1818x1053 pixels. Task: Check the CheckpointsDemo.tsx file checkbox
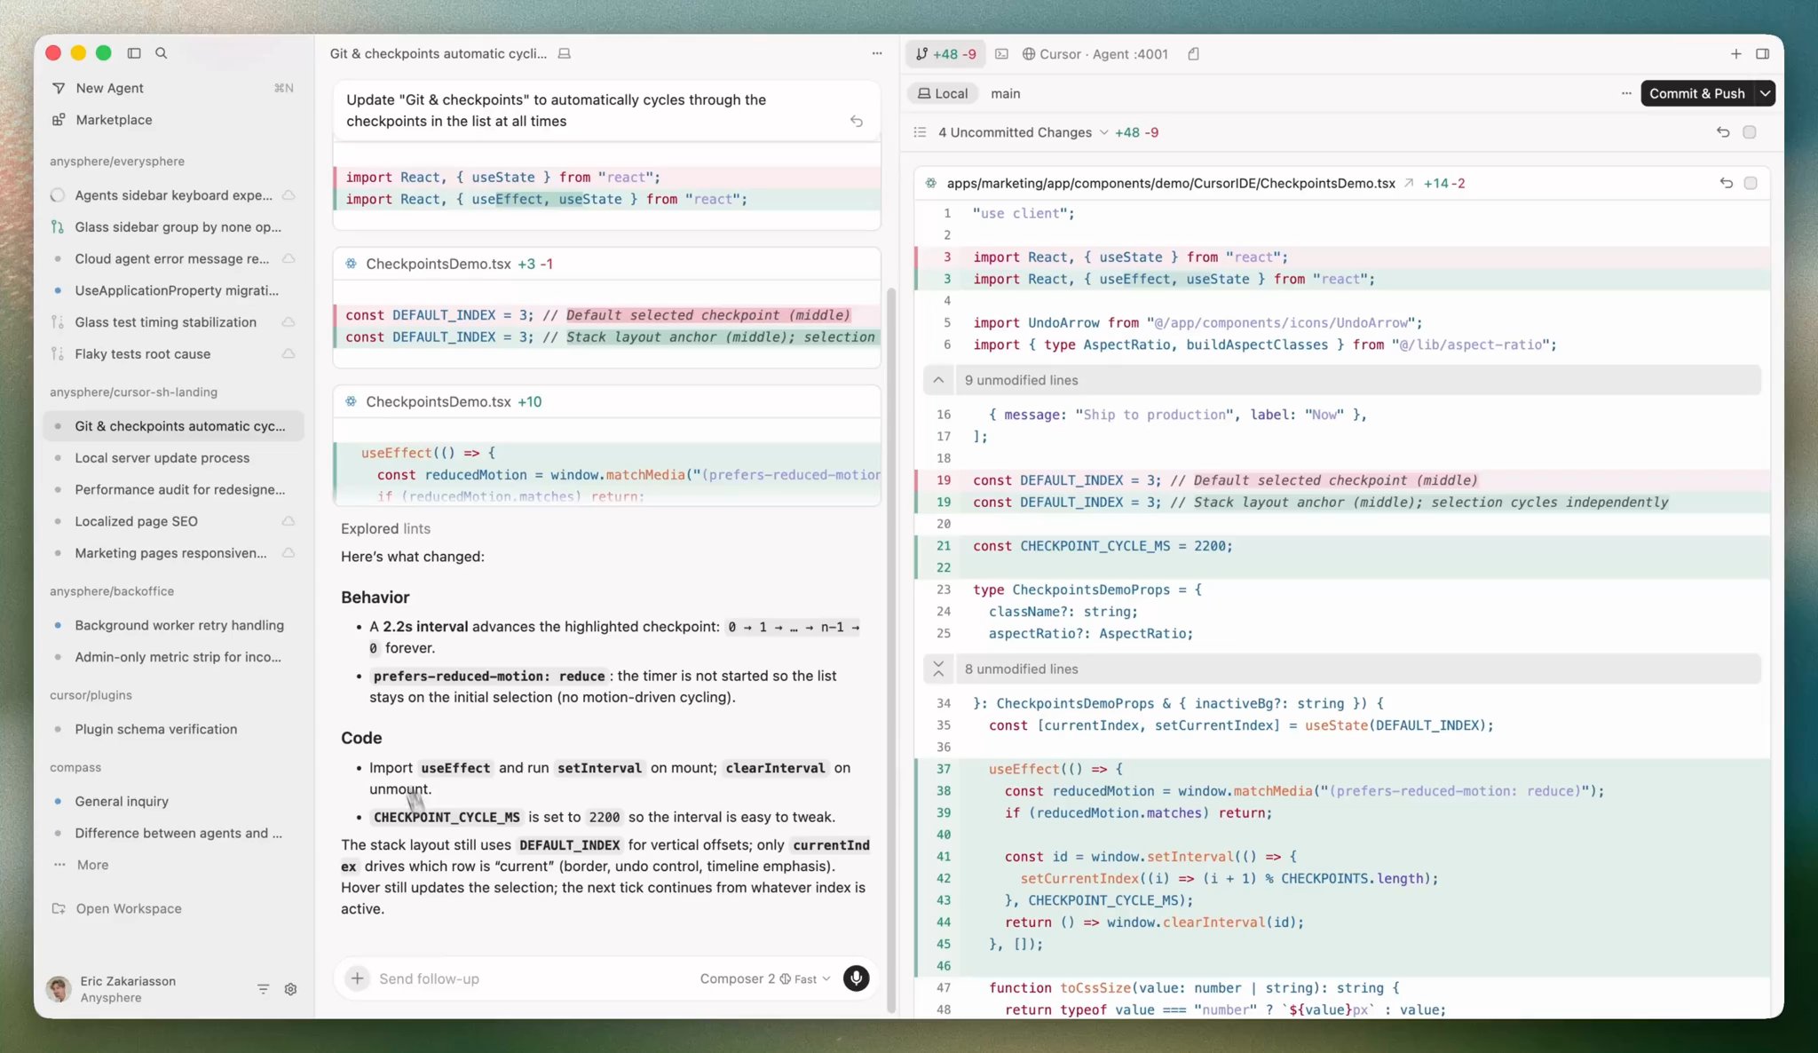(x=1750, y=184)
